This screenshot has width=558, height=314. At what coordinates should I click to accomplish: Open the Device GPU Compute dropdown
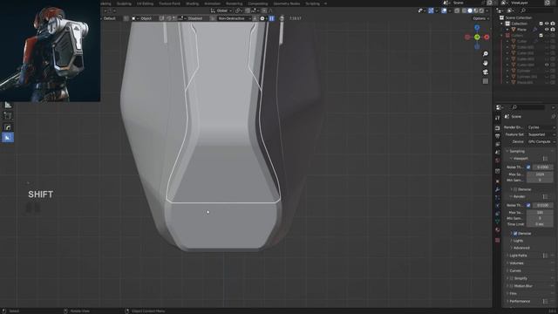[541, 141]
